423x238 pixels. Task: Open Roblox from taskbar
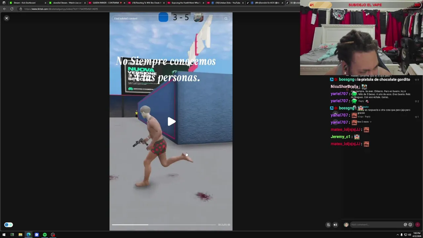coord(37,235)
